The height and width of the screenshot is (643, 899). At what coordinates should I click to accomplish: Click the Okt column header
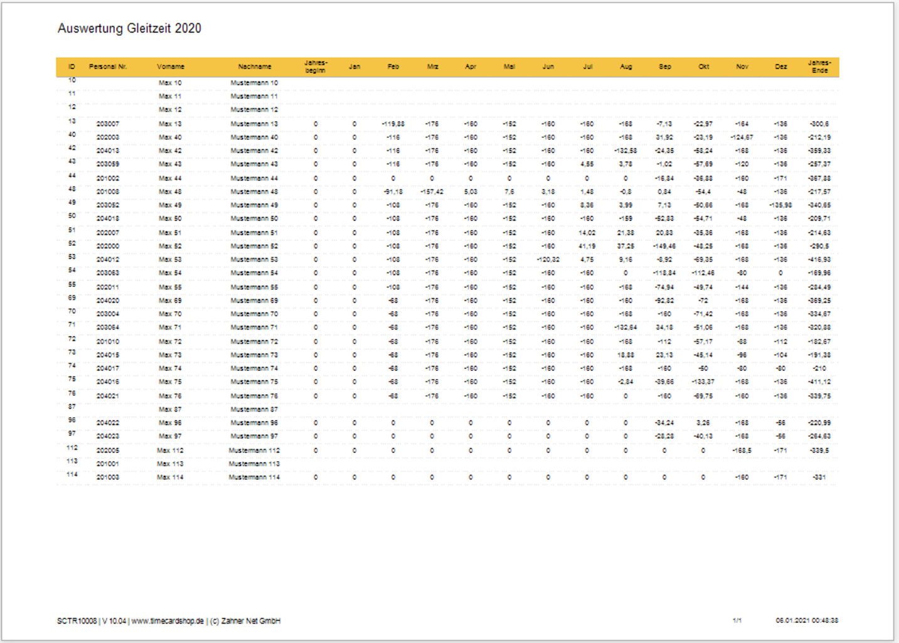pyautogui.click(x=703, y=66)
